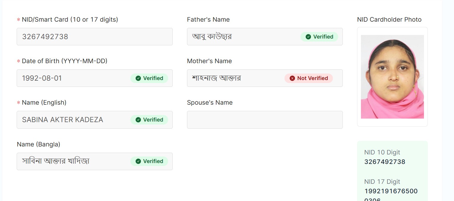Click the green check icon beside Date of Birth
Image resolution: width=454 pixels, height=201 pixels.
pyautogui.click(x=138, y=78)
